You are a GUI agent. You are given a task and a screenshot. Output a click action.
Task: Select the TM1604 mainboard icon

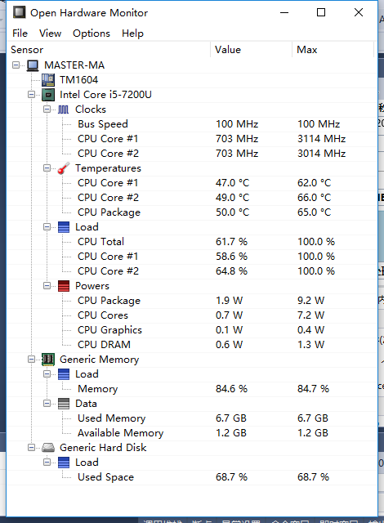point(48,80)
